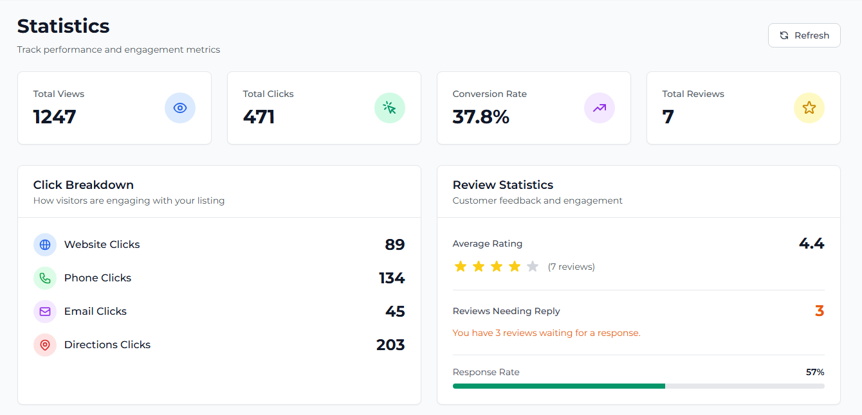Click the map pin icon for Directions Clicks
The width and height of the screenshot is (862, 415).
pos(44,345)
